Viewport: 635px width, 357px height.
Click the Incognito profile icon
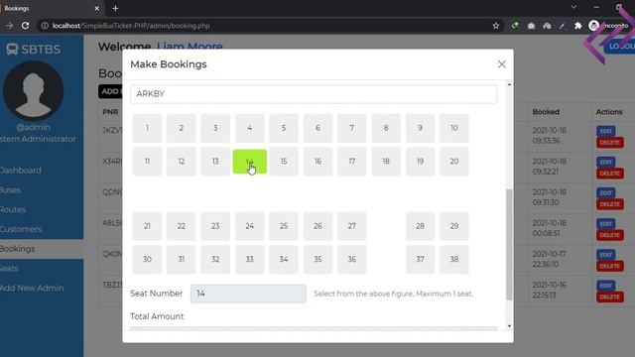(x=593, y=26)
